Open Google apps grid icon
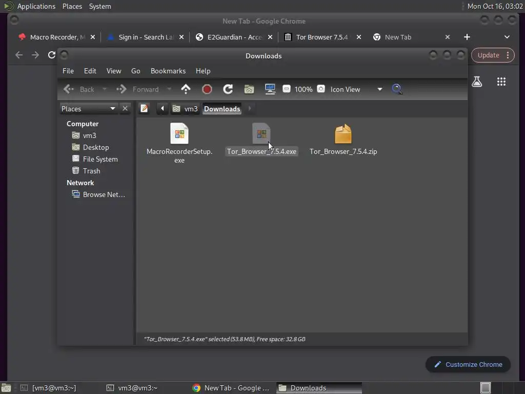 click(x=501, y=82)
